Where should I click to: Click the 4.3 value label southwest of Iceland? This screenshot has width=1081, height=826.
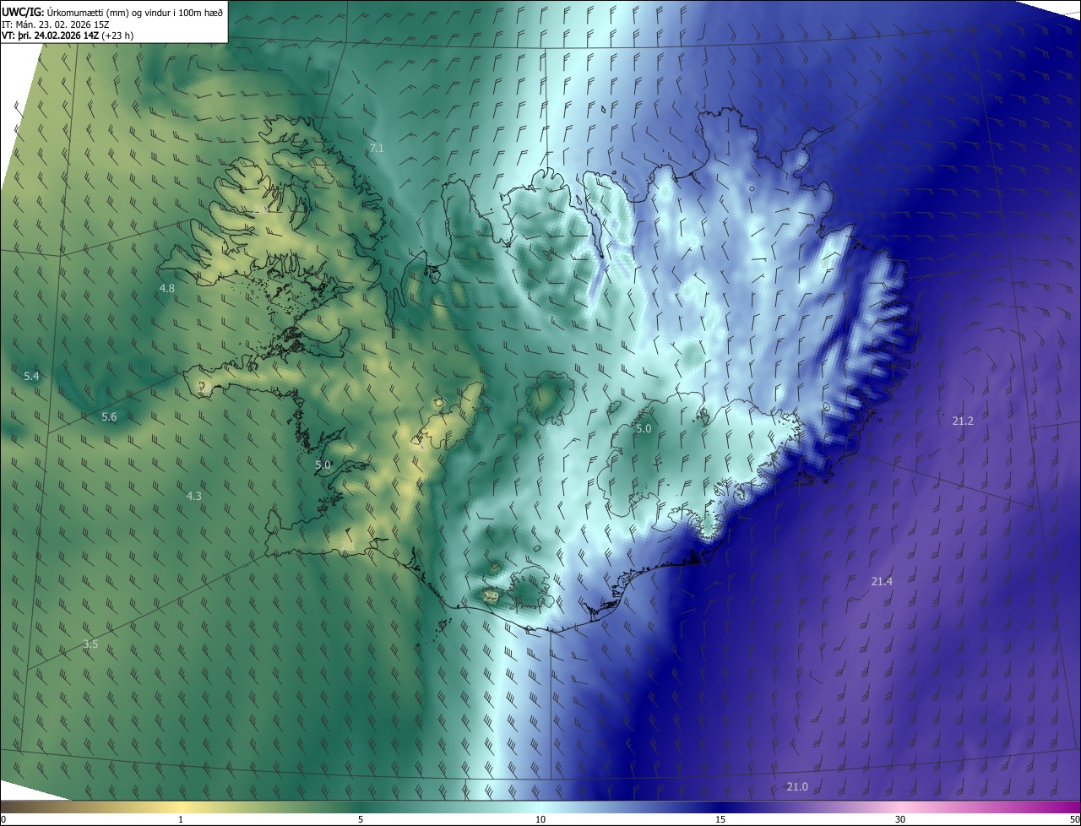193,497
